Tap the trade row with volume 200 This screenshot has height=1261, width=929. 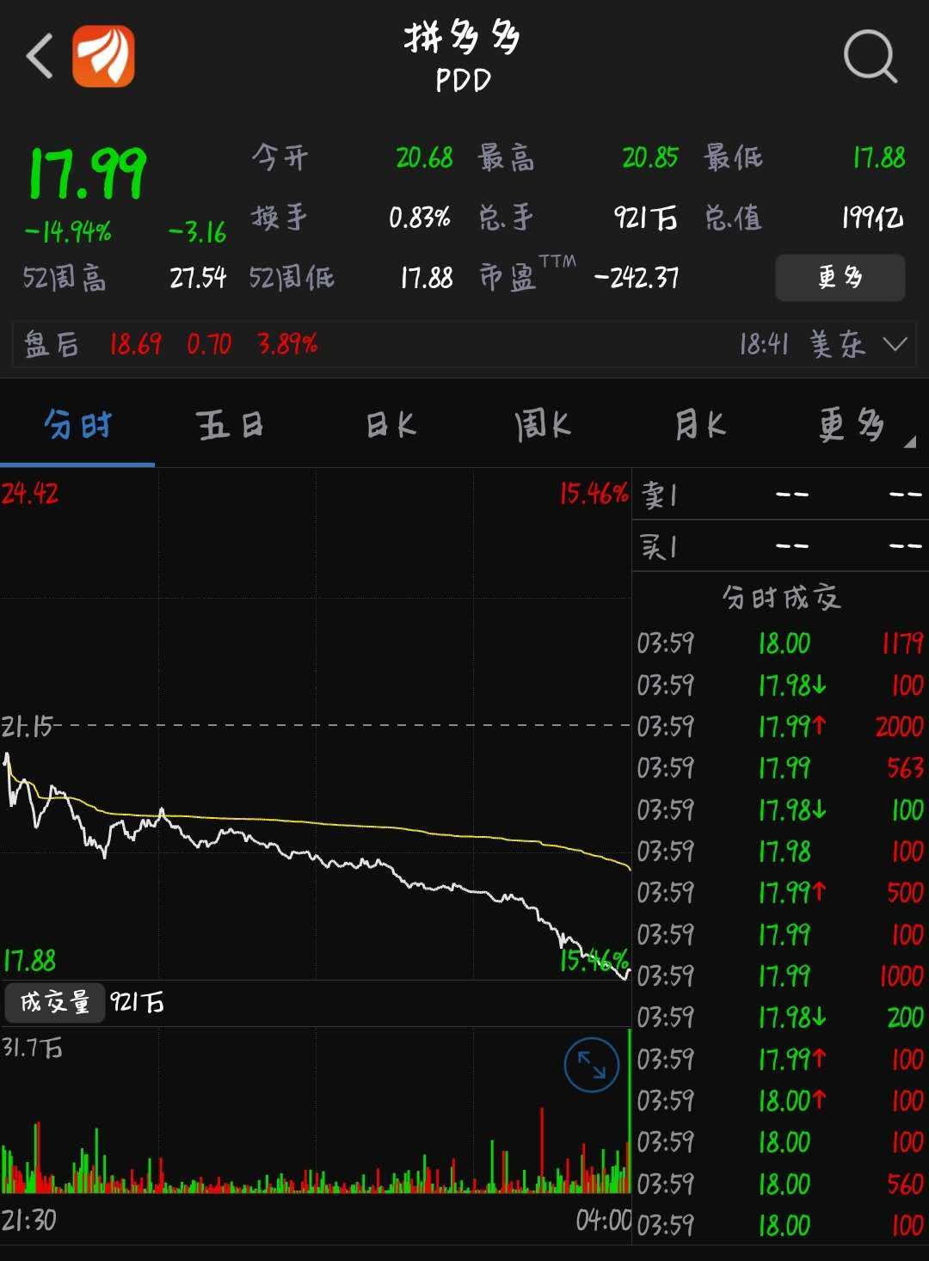click(781, 1018)
